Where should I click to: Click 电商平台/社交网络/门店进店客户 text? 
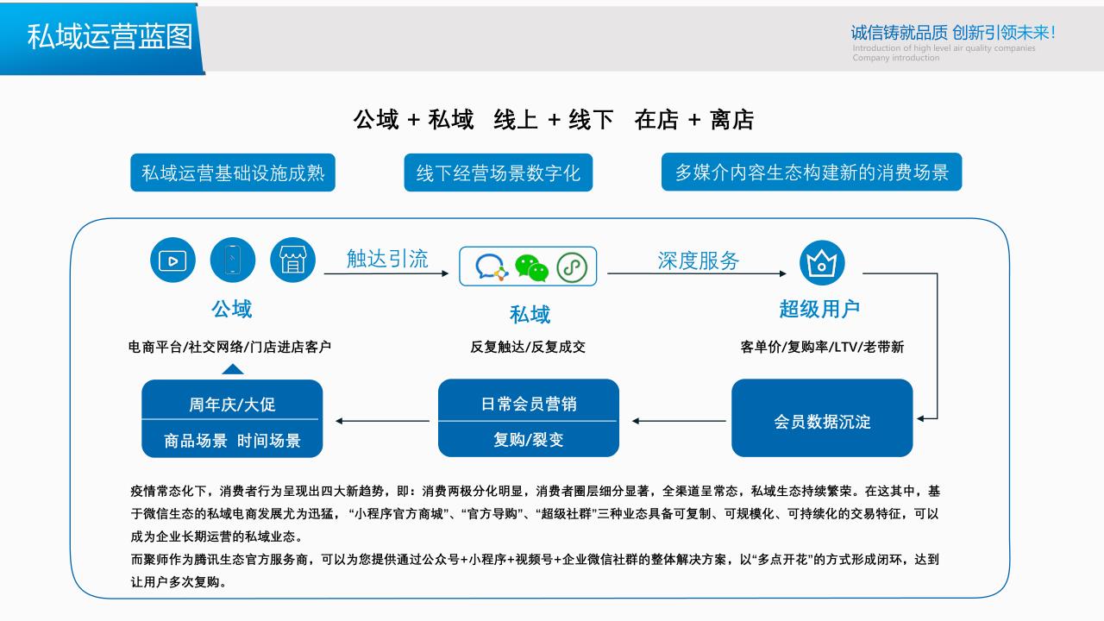tap(230, 347)
